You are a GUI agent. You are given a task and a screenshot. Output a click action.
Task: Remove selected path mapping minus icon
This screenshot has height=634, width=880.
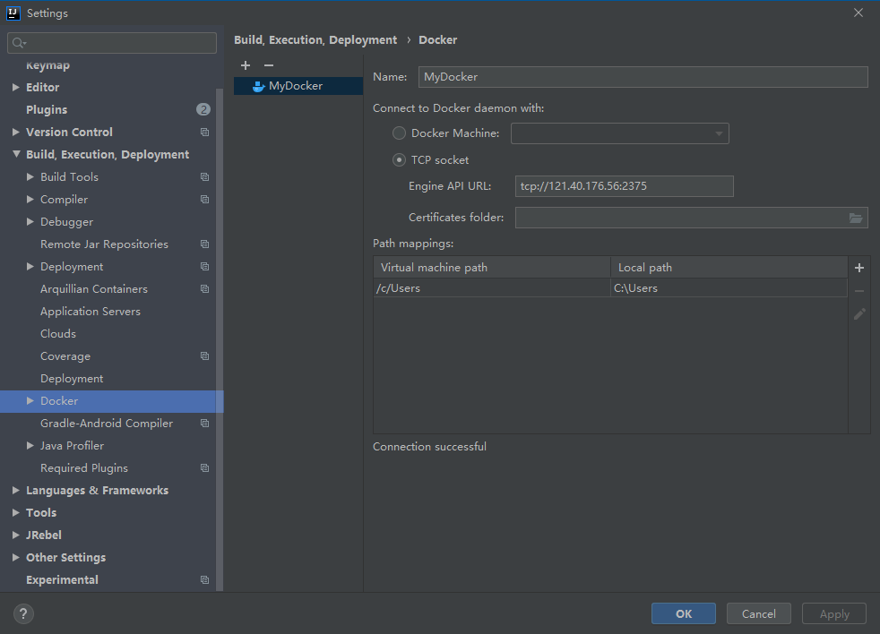(x=859, y=291)
